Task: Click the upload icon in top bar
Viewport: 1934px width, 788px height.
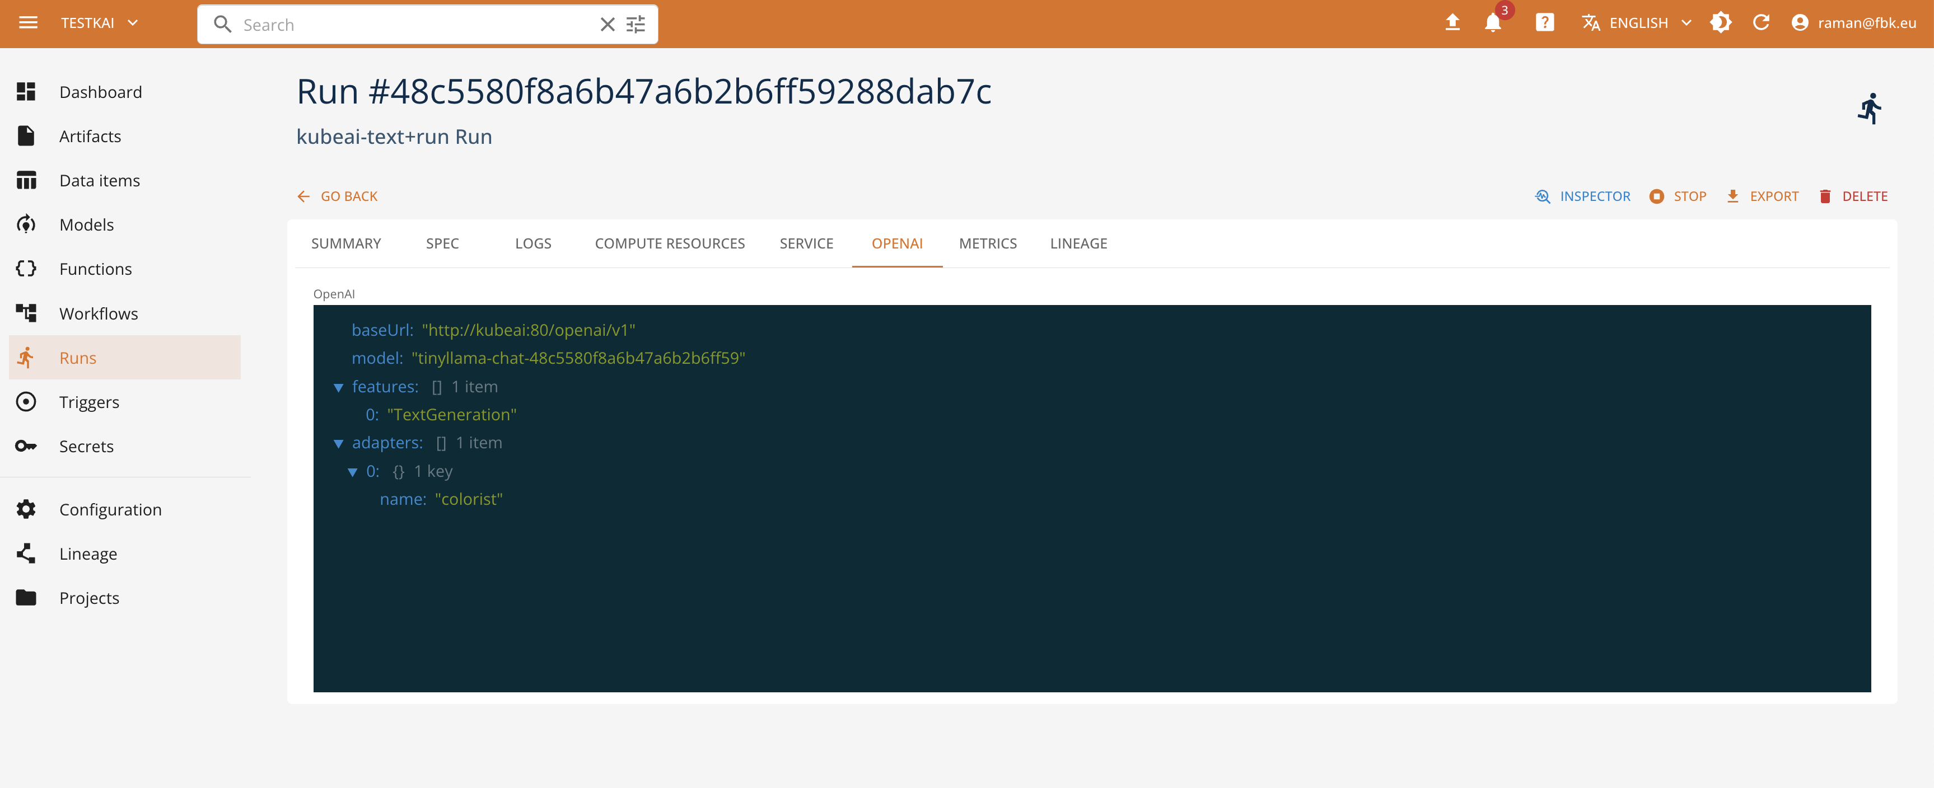Action: pos(1452,24)
